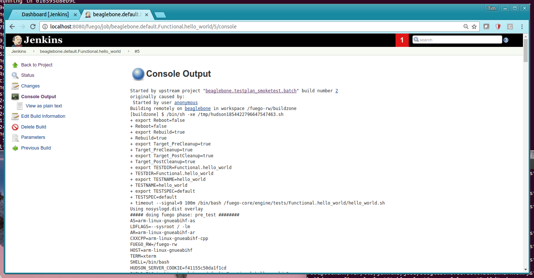Expand breadcrumb arrow before #5
This screenshot has height=278, width=534.
click(129, 51)
